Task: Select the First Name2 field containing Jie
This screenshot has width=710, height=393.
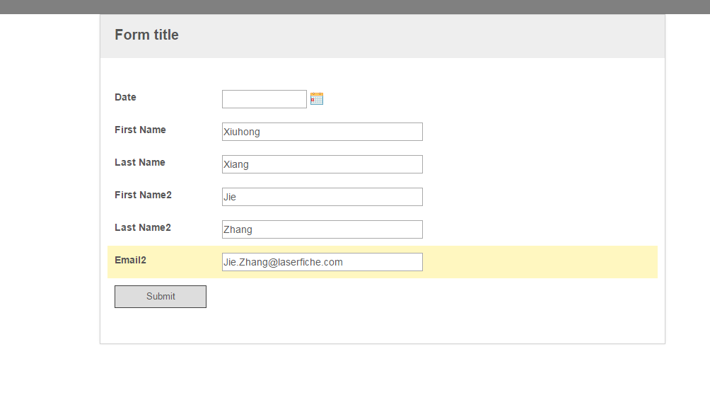Action: point(322,197)
